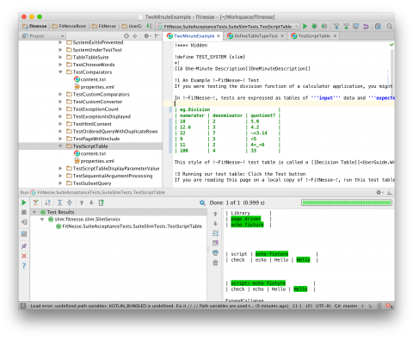This screenshot has width=413, height=341.
Task: Collapse the TestComparators folder
Action: click(x=60, y=72)
